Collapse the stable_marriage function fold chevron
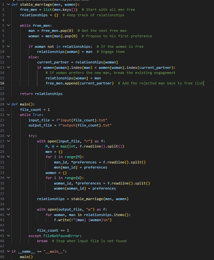Viewport: 214px width, 260px height. pyautogui.click(x=8, y=4)
